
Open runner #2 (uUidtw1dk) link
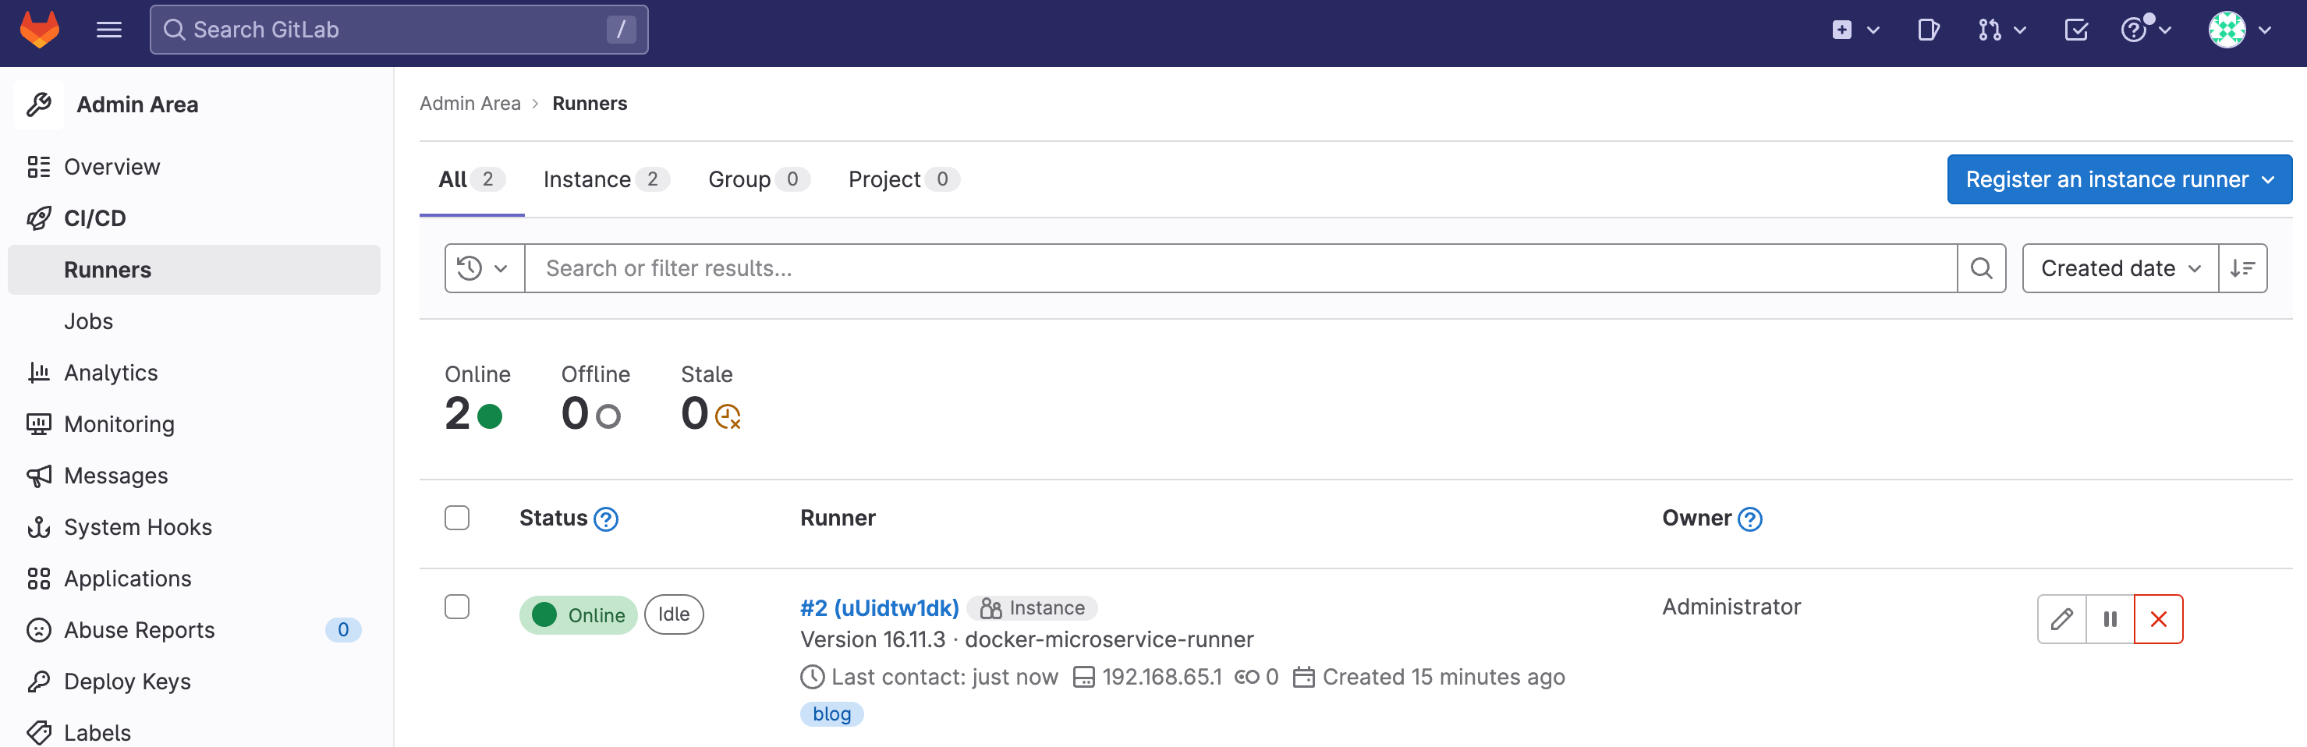point(878,608)
